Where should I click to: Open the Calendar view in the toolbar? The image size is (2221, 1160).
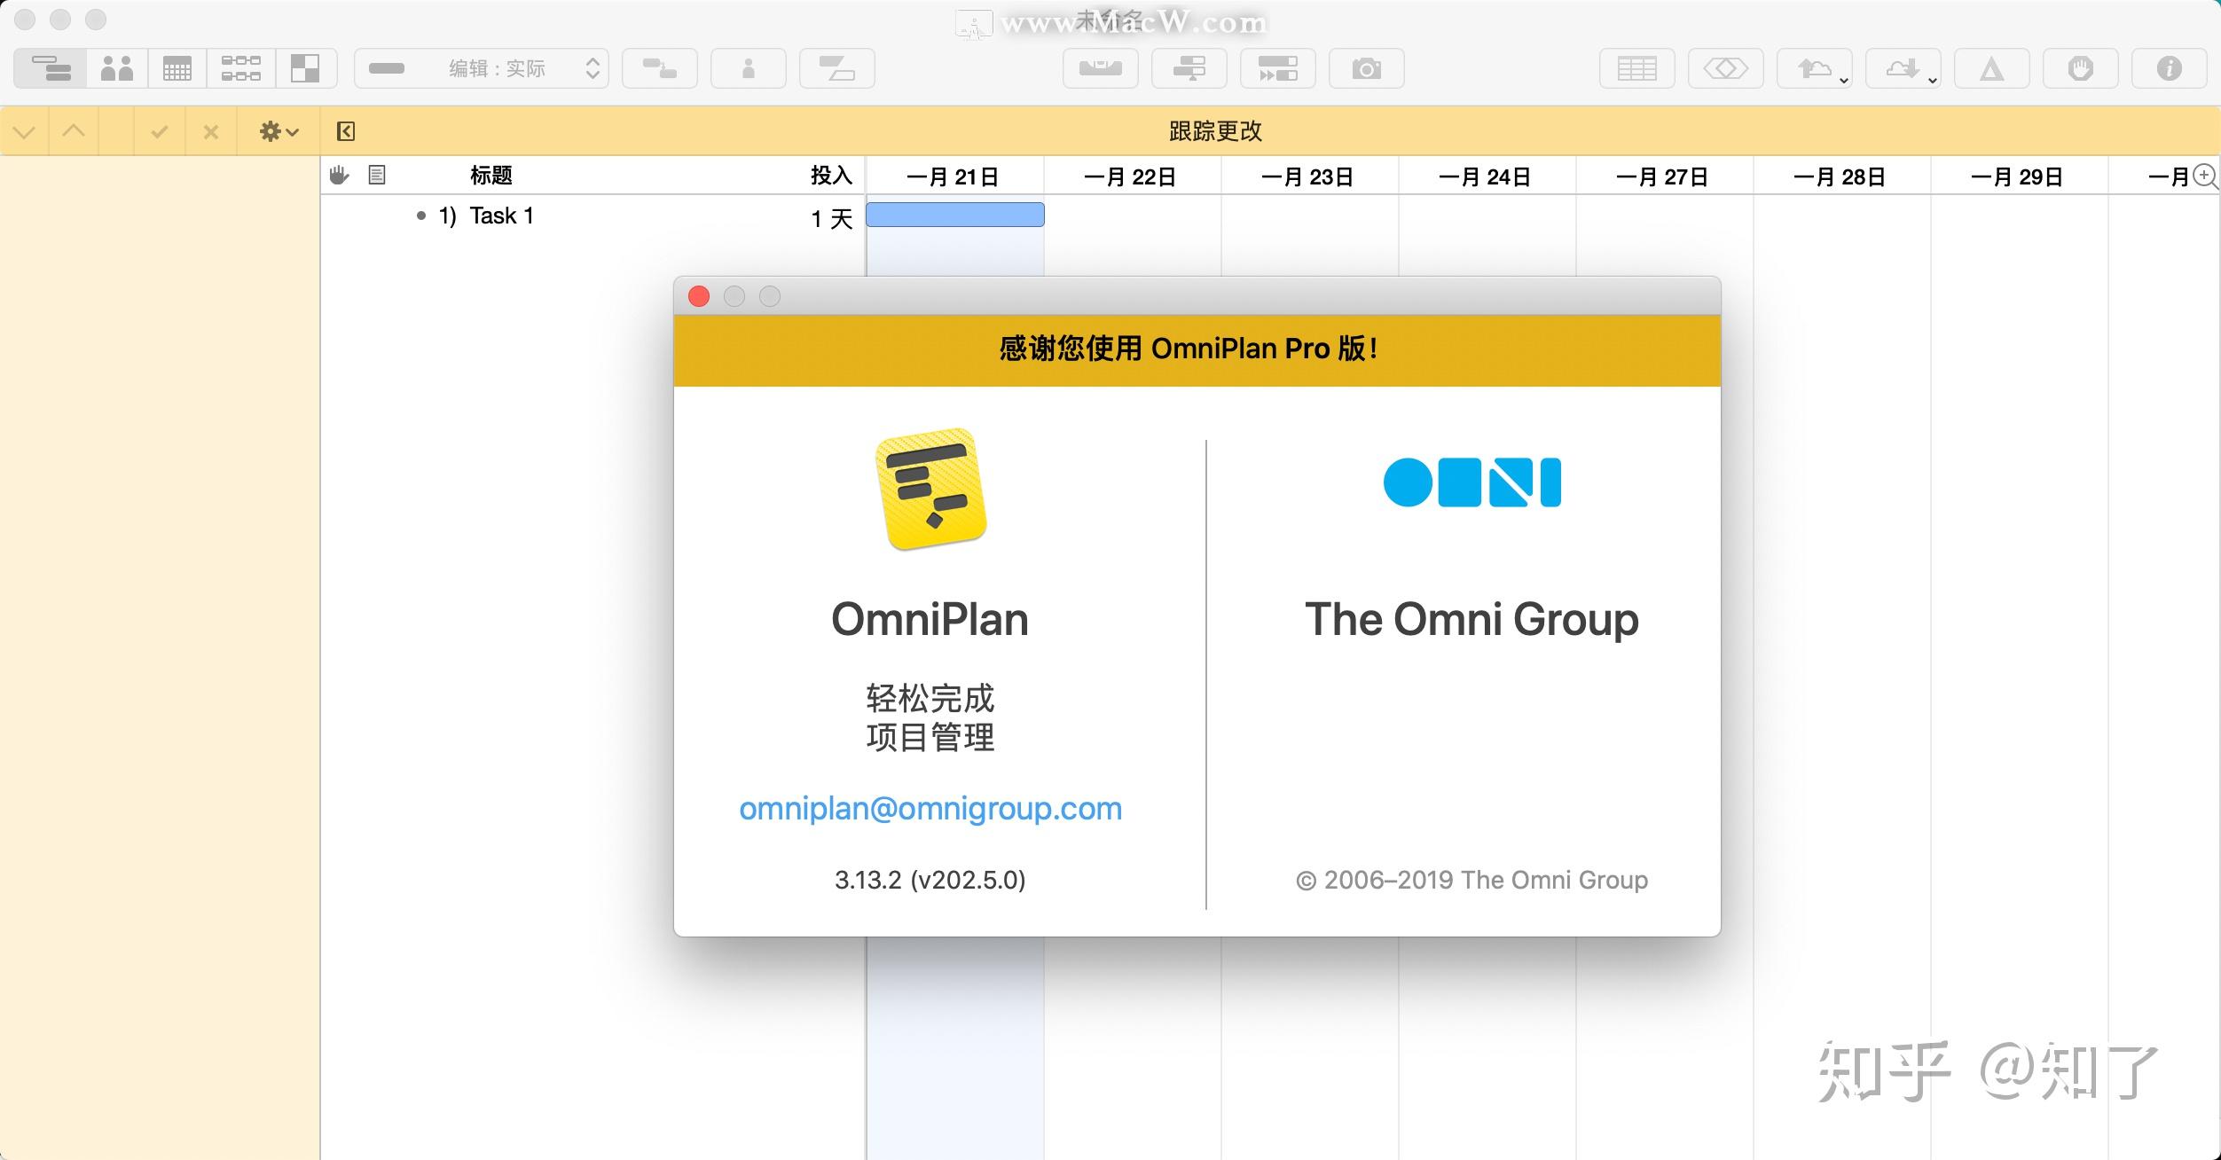177,67
